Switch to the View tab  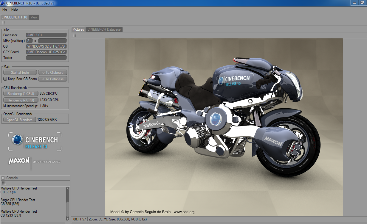[34, 17]
